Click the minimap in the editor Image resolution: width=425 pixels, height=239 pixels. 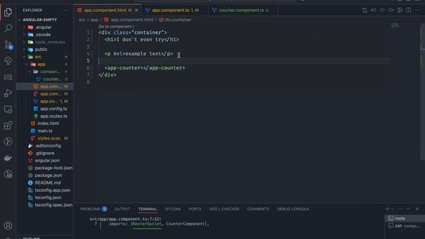coord(395,25)
